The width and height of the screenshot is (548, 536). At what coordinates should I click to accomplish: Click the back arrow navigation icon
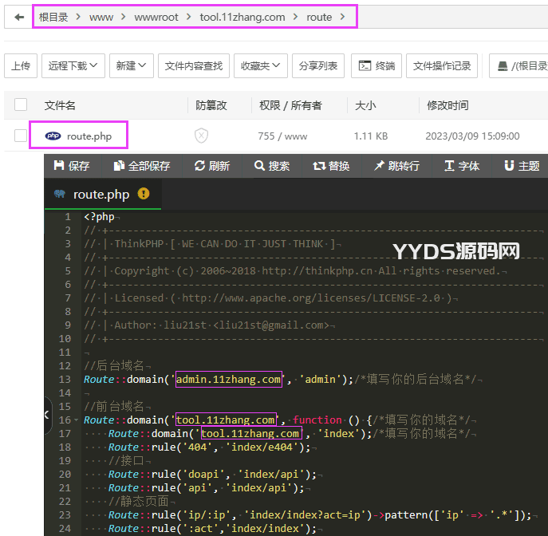tap(19, 17)
